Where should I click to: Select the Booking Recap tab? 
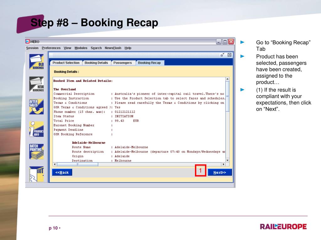(150, 62)
